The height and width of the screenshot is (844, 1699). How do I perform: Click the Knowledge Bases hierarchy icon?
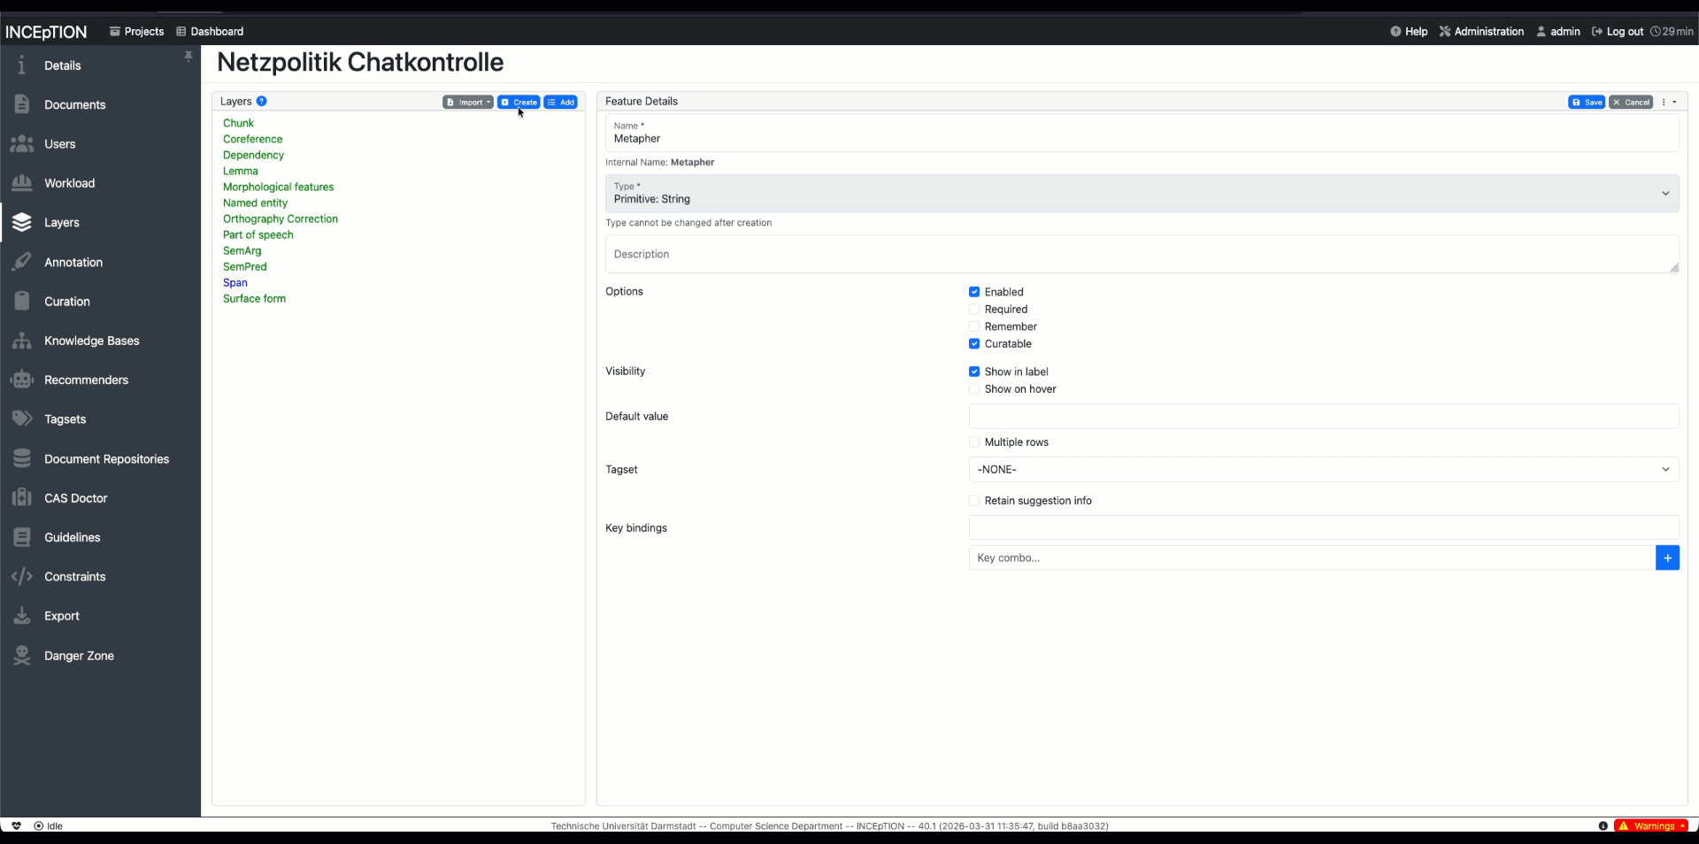tap(22, 341)
